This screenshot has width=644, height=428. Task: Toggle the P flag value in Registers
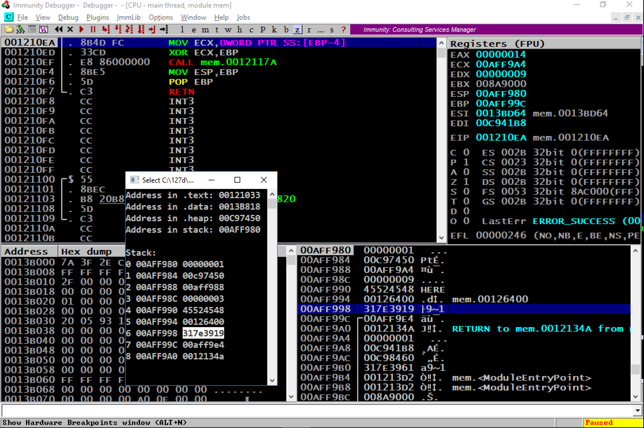coord(466,162)
